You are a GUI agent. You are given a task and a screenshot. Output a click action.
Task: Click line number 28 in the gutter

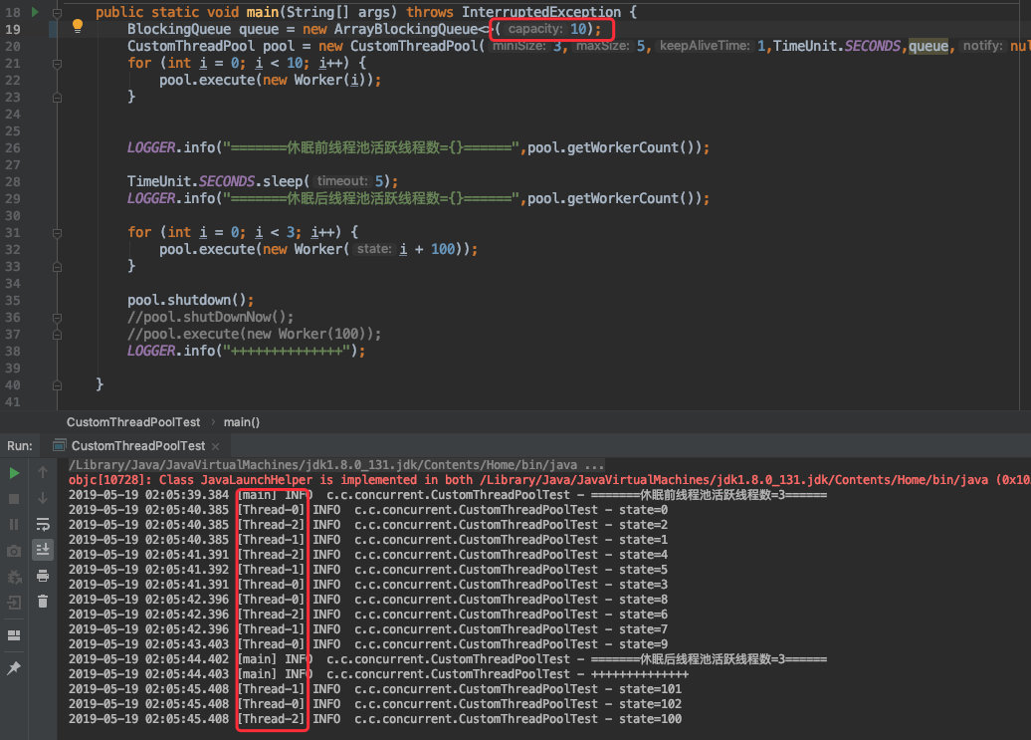pyautogui.click(x=13, y=182)
